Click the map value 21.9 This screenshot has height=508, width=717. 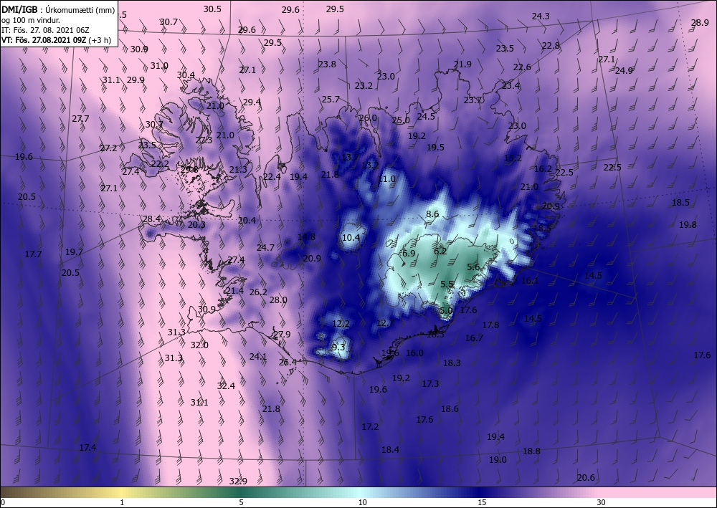(x=462, y=64)
